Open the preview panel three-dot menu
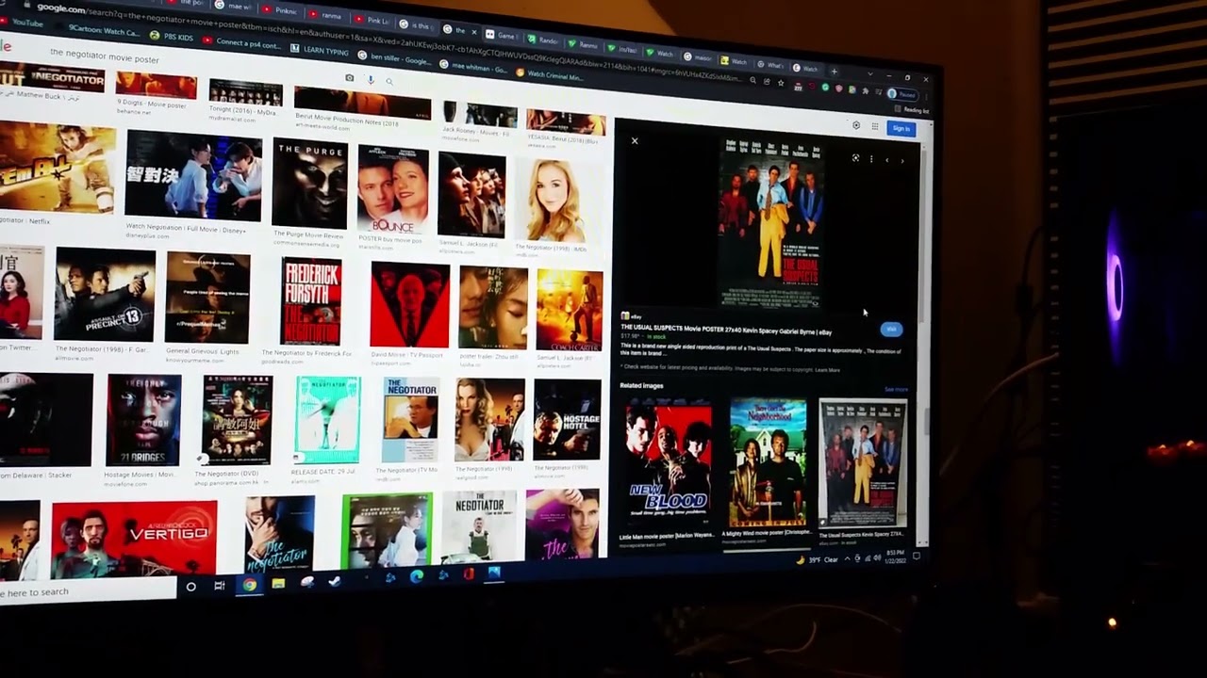Image resolution: width=1207 pixels, height=678 pixels. click(x=871, y=159)
